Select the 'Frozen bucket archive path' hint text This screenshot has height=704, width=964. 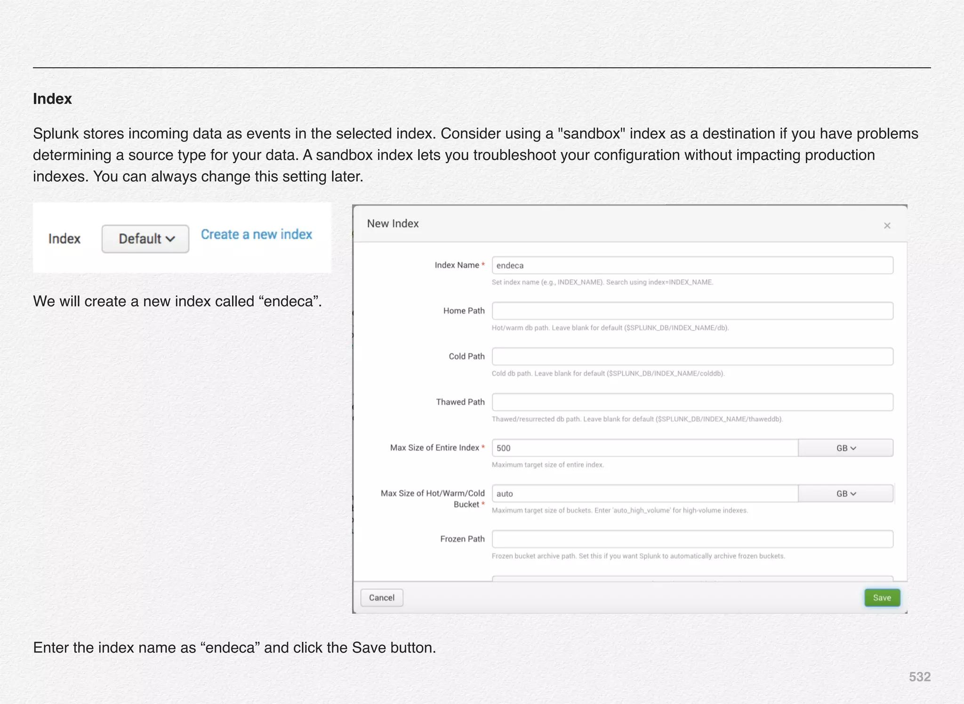tap(638, 556)
